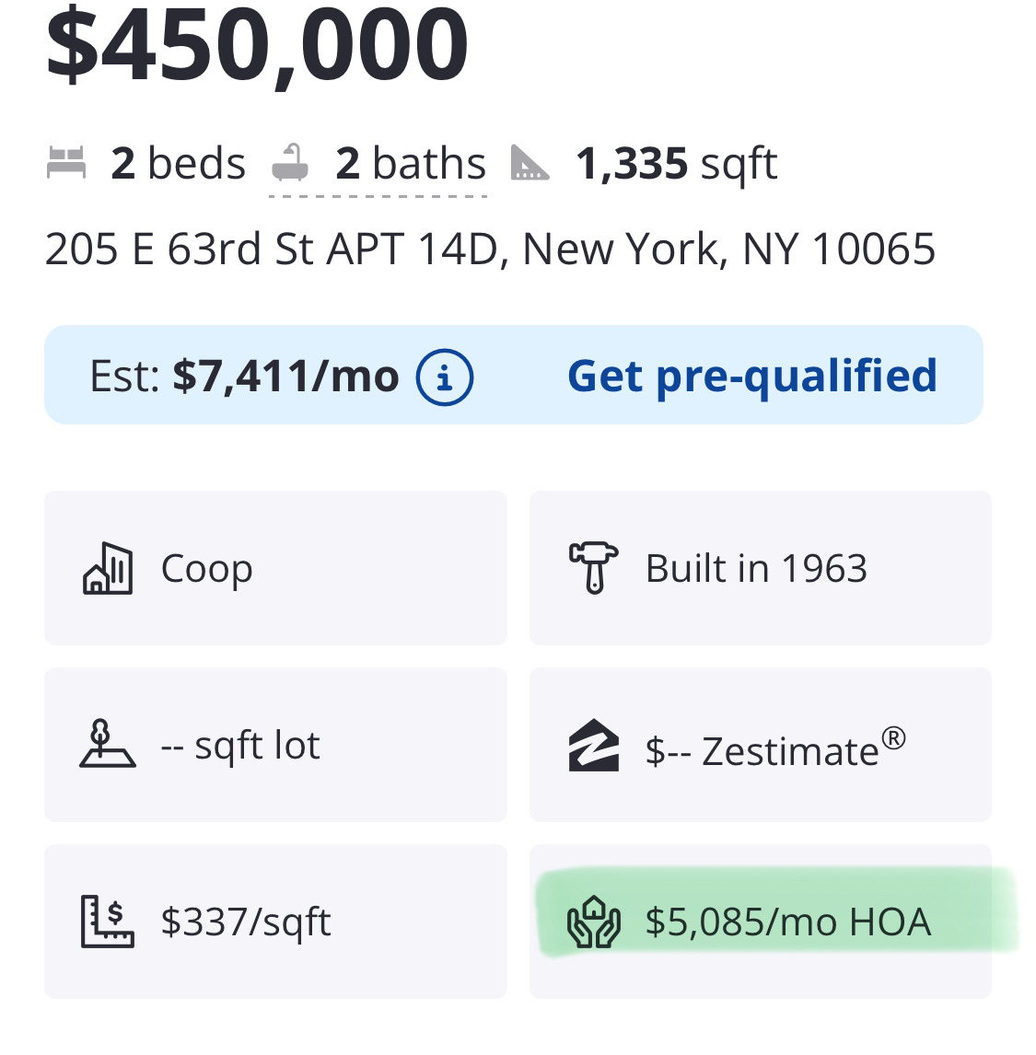Click the price per sqft icon
This screenshot has width=1036, height=1055.
(107, 922)
